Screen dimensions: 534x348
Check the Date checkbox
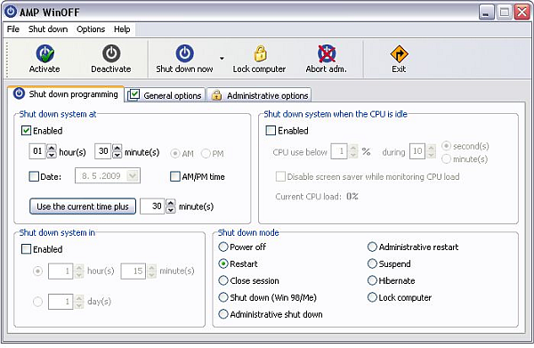34,176
